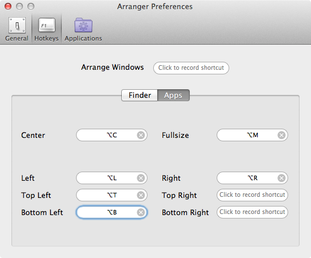This screenshot has width=311, height=258.
Task: Switch to the Apps tab
Action: (173, 96)
